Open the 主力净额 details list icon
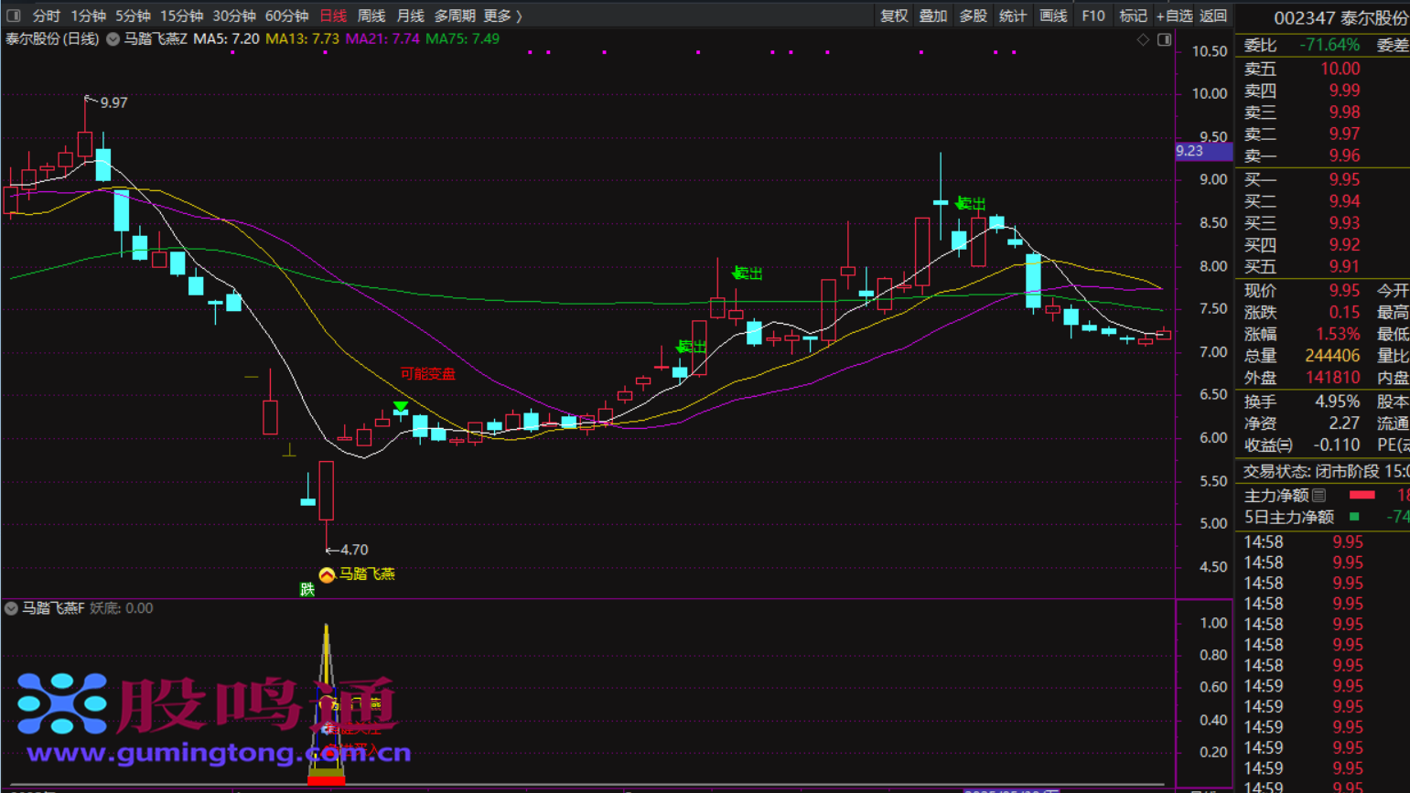 pyautogui.click(x=1319, y=495)
